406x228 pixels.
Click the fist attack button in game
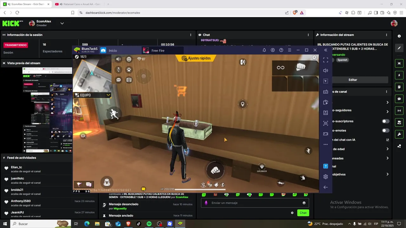click(x=215, y=170)
